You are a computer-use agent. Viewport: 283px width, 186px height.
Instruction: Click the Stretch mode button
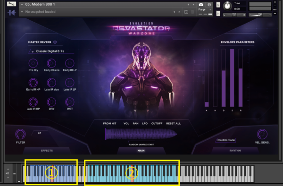tap(226, 140)
